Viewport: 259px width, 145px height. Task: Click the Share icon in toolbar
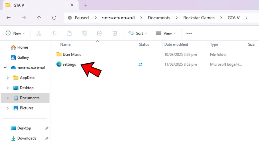pos(100,33)
